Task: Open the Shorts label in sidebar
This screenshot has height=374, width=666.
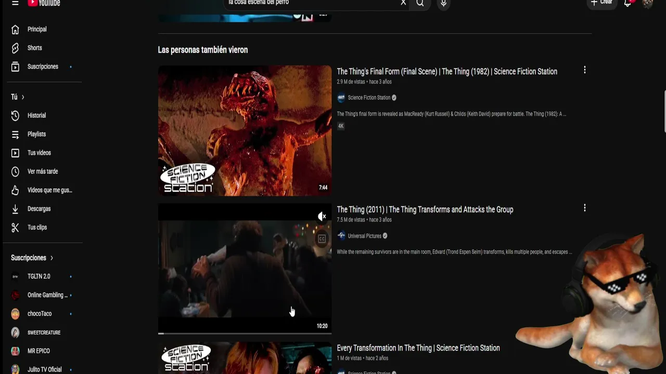Action: [x=35, y=48]
